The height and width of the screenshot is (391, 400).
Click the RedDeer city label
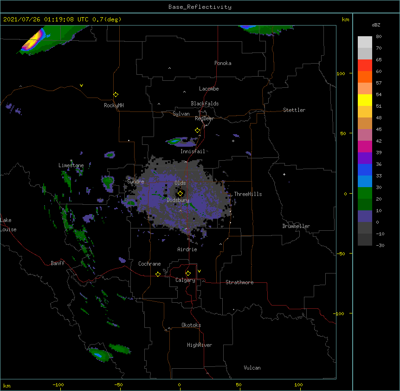coord(204,118)
